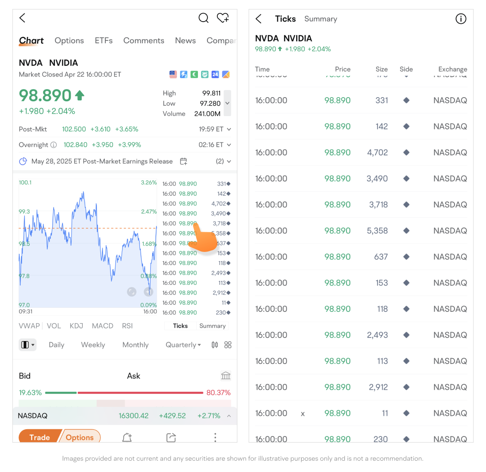Select the Weekly chart interval
The width and height of the screenshot is (486, 472).
click(x=93, y=345)
